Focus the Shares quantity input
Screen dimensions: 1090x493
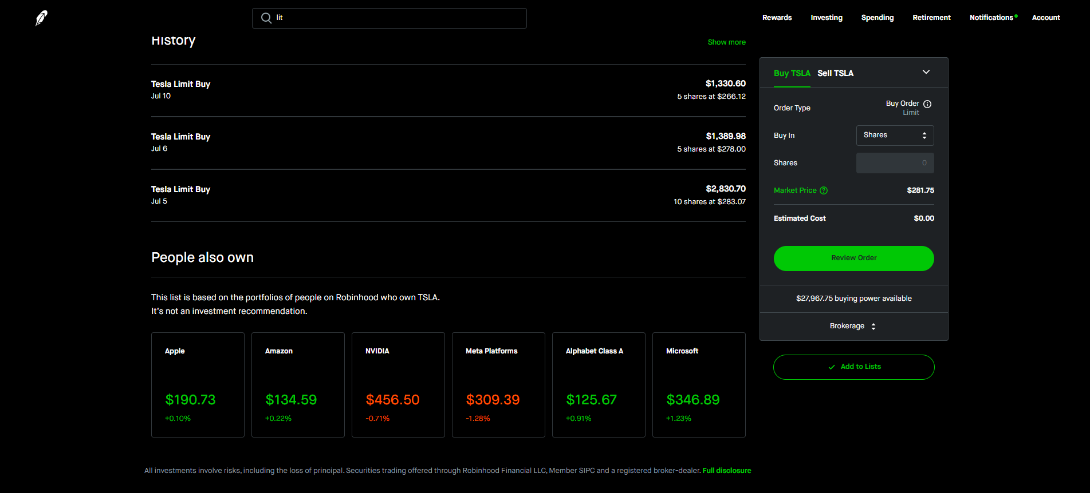pyautogui.click(x=895, y=163)
